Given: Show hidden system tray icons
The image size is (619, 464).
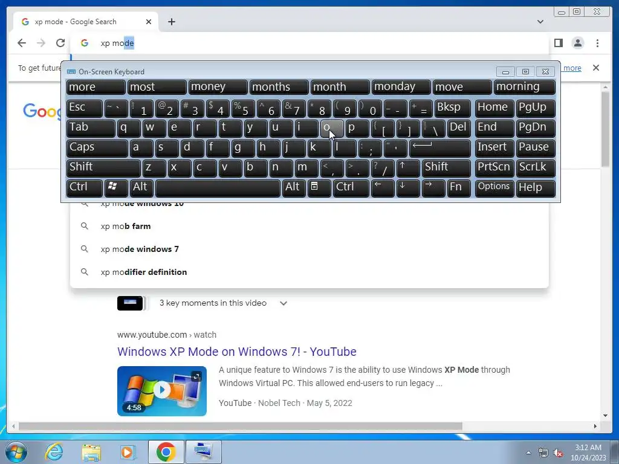Looking at the screenshot, I should click(x=528, y=453).
